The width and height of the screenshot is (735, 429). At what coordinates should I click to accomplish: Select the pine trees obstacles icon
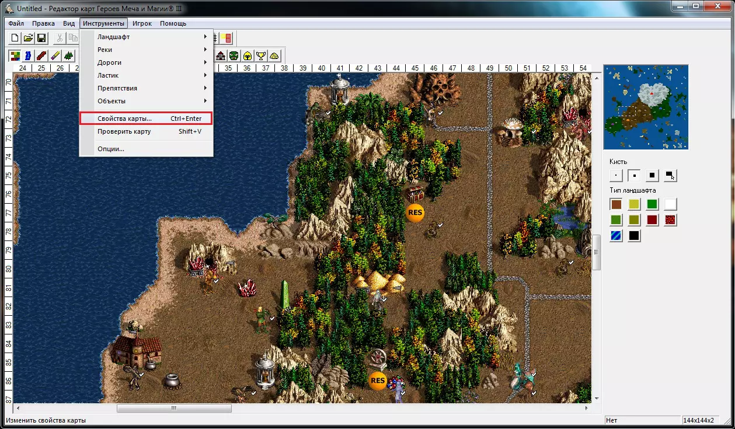(68, 56)
